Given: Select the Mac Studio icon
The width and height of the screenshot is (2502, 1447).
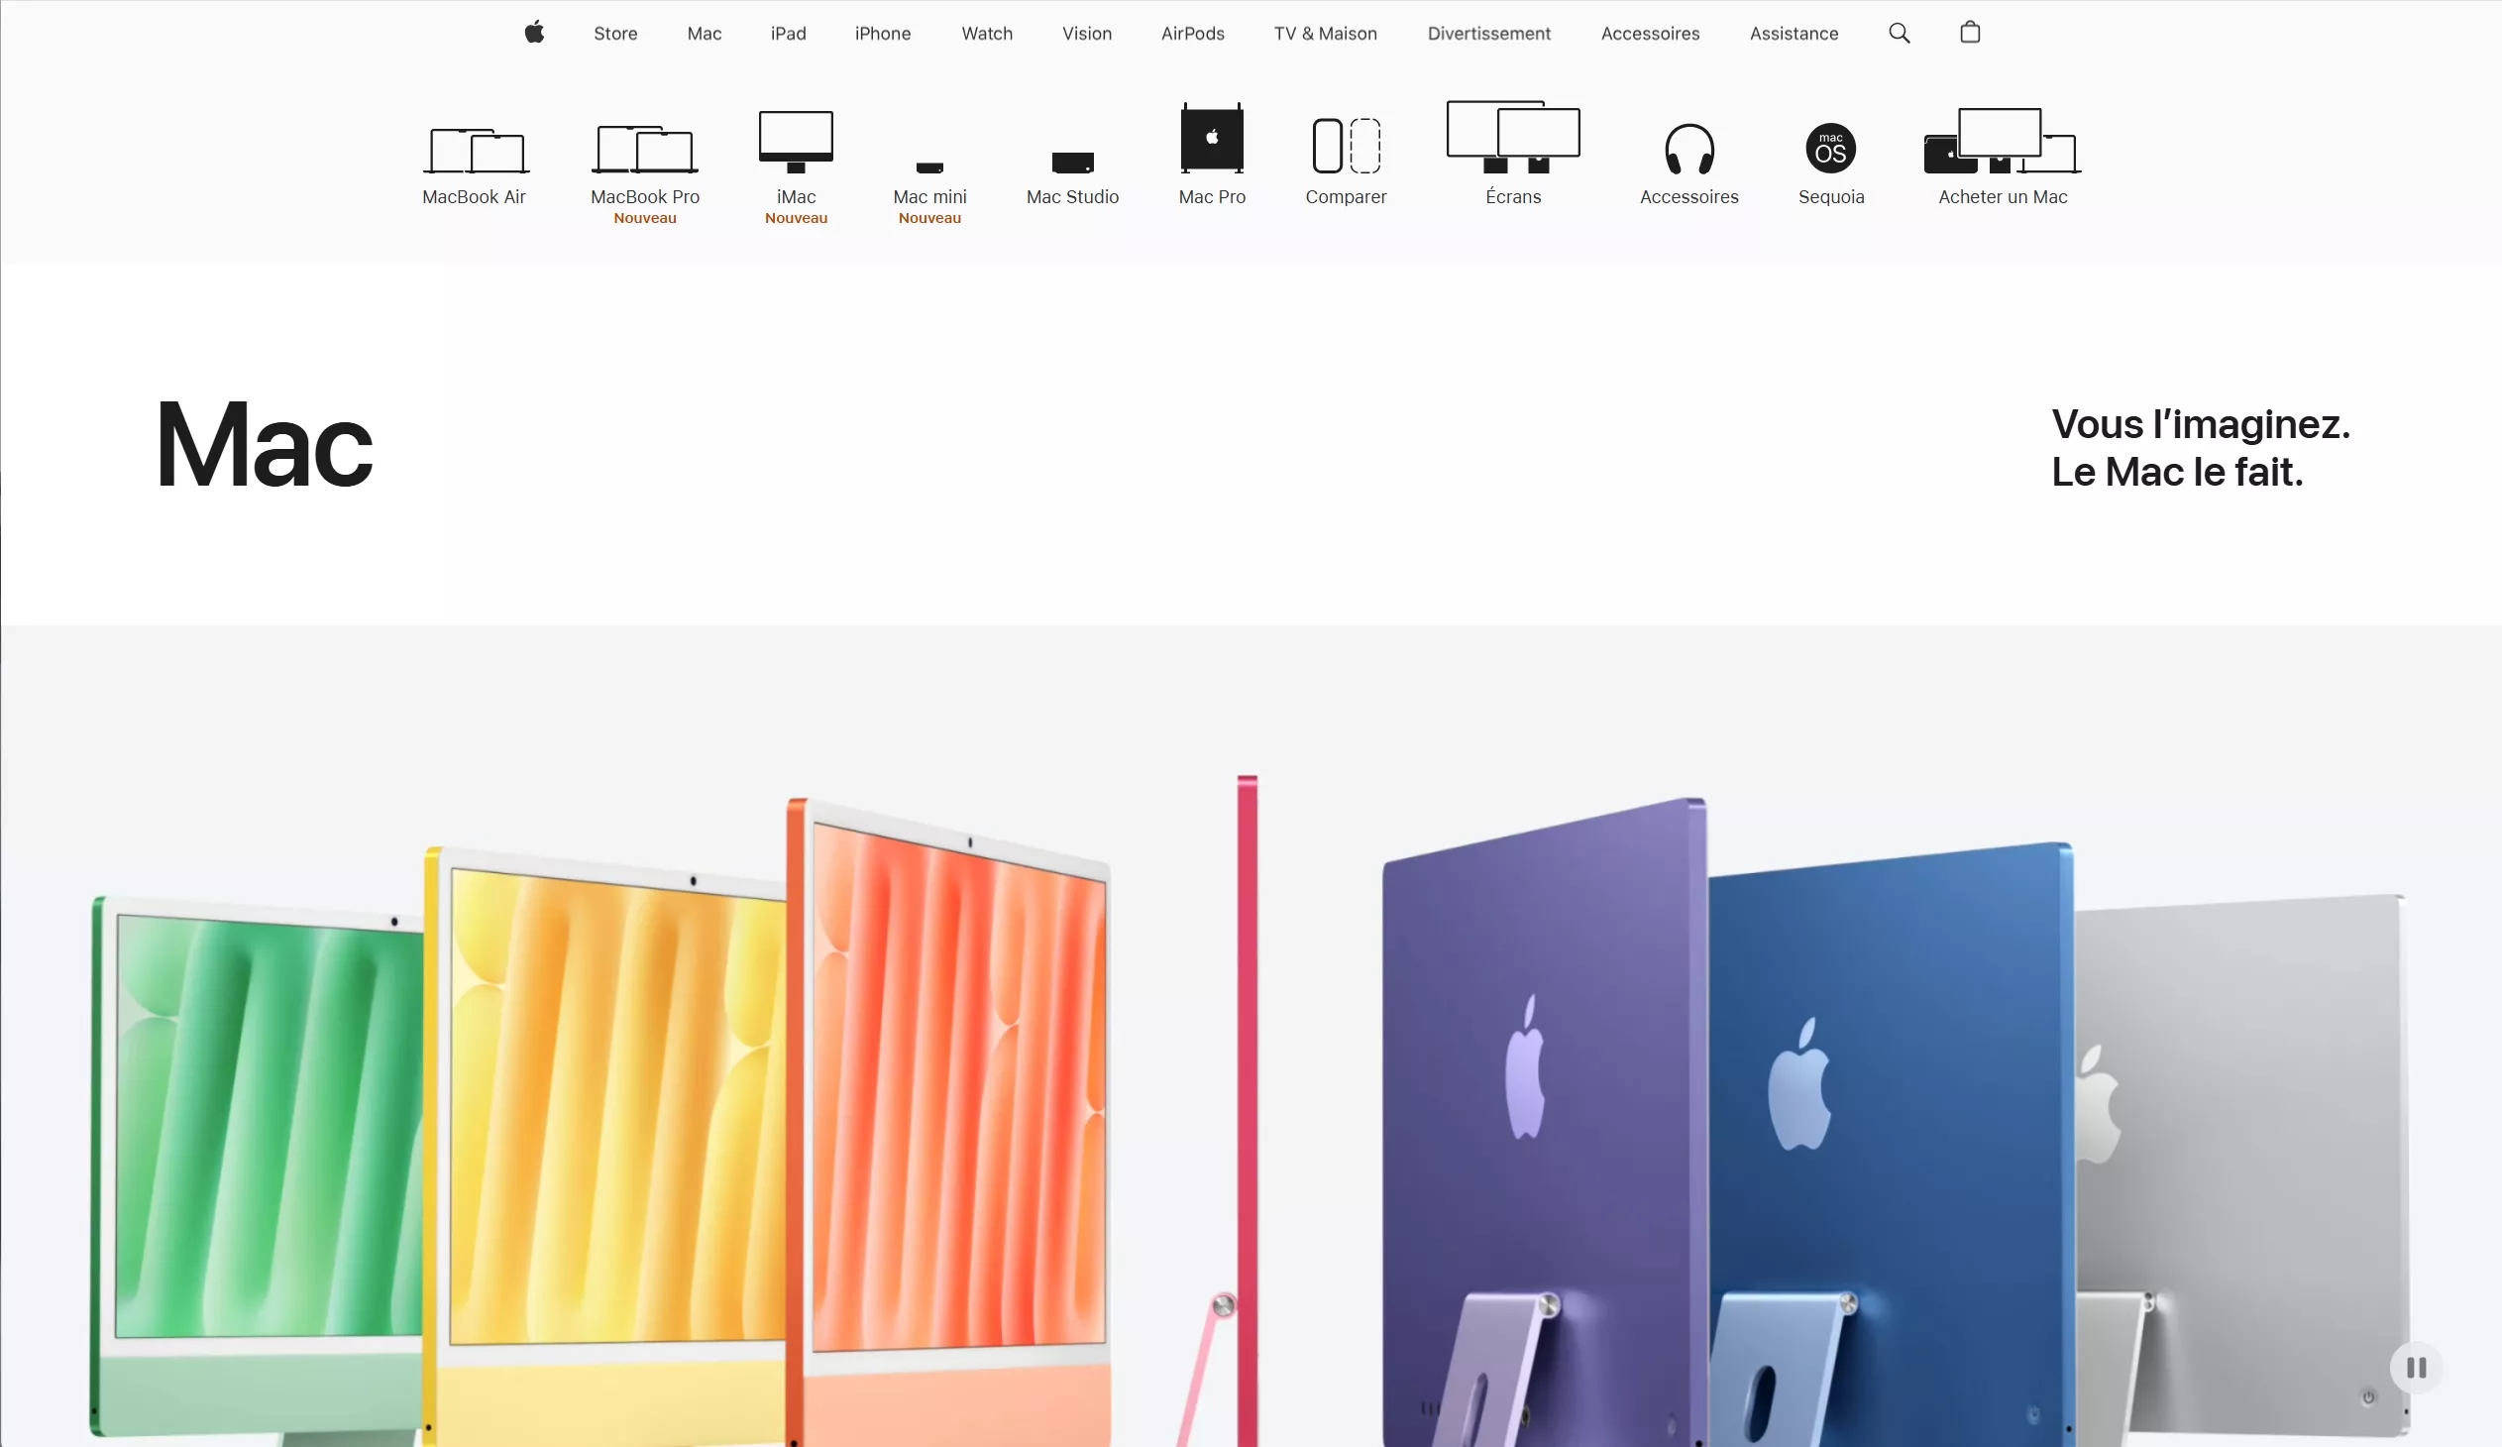Looking at the screenshot, I should (1072, 163).
